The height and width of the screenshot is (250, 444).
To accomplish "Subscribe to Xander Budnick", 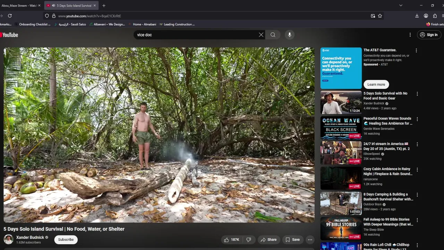I will [66, 240].
